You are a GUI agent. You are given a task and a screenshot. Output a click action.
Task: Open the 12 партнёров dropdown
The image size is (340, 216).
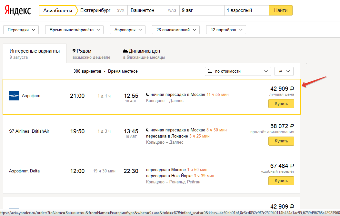[226, 30]
